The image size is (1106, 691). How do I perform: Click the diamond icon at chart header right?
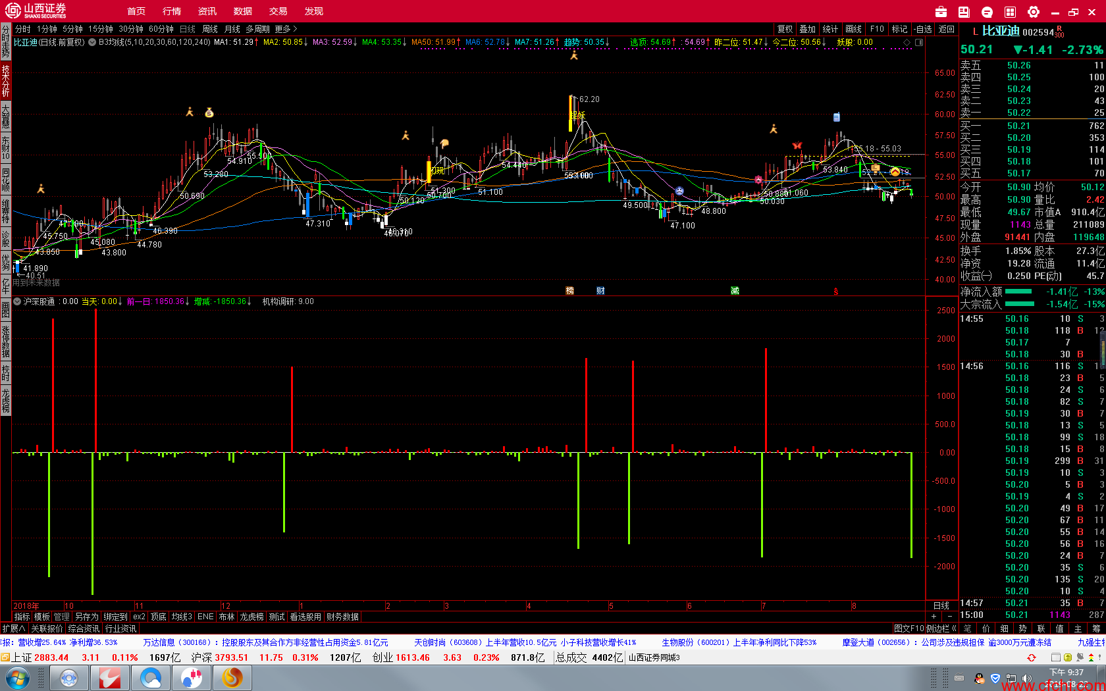click(907, 42)
